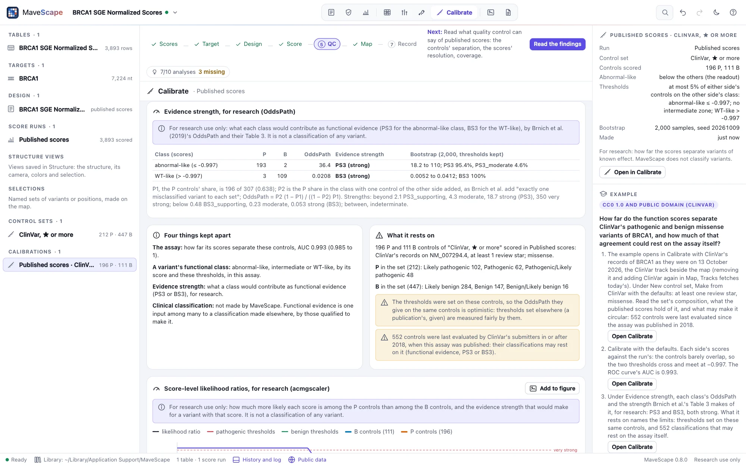746x466 pixels.
Task: Select the Published scores ClinVar calibration item
Action: [x=70, y=265]
